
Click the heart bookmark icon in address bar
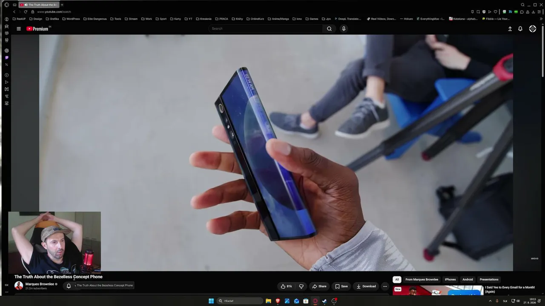(x=495, y=12)
